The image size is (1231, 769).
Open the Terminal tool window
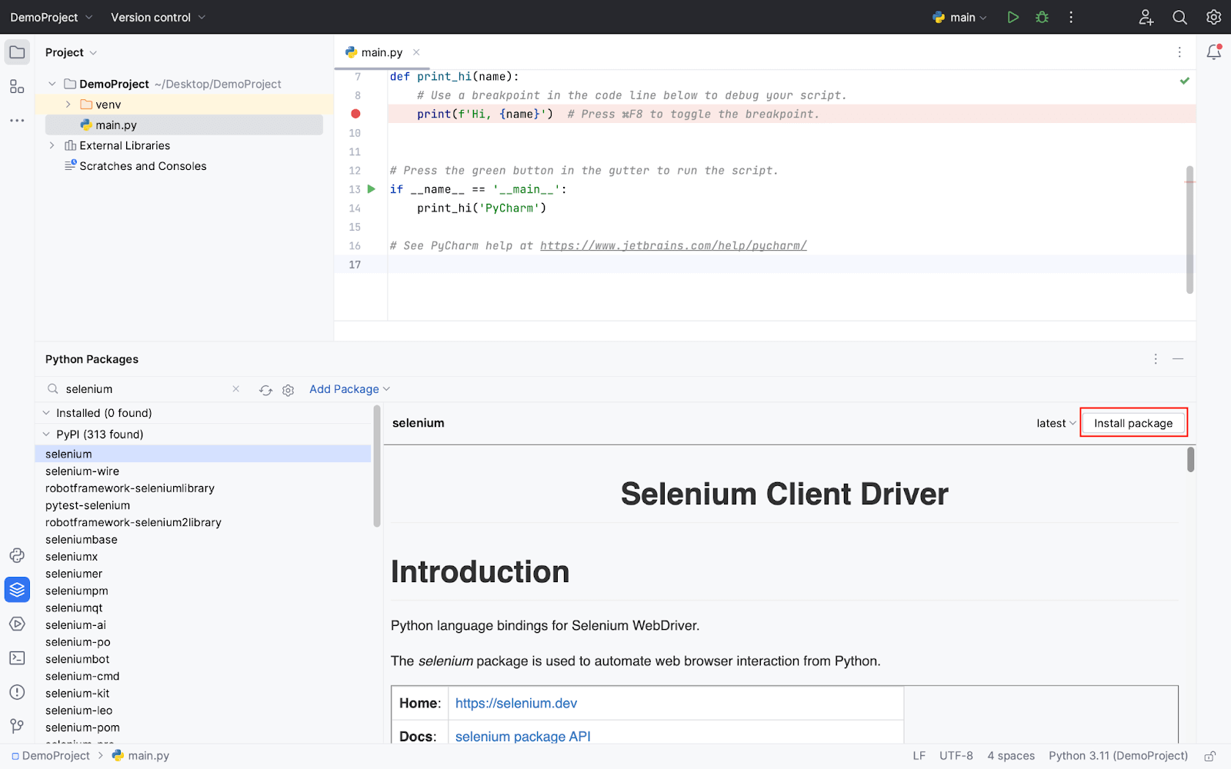pos(17,658)
